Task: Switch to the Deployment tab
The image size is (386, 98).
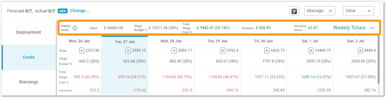Action: (x=29, y=32)
